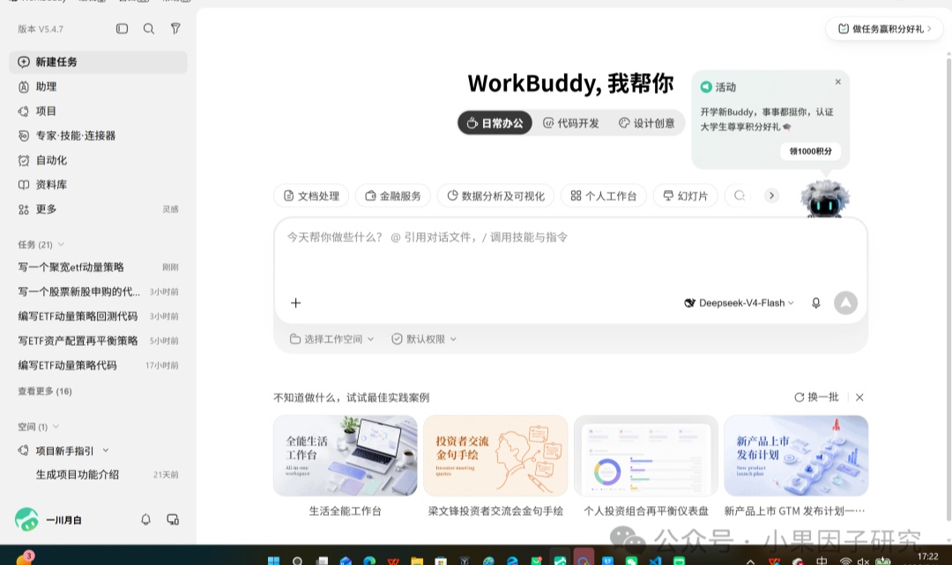Open 生成项目功能介绍 item
Screen dimensions: 952x565
98,474
